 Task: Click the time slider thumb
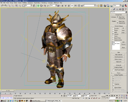pyautogui.click(x=8, y=91)
